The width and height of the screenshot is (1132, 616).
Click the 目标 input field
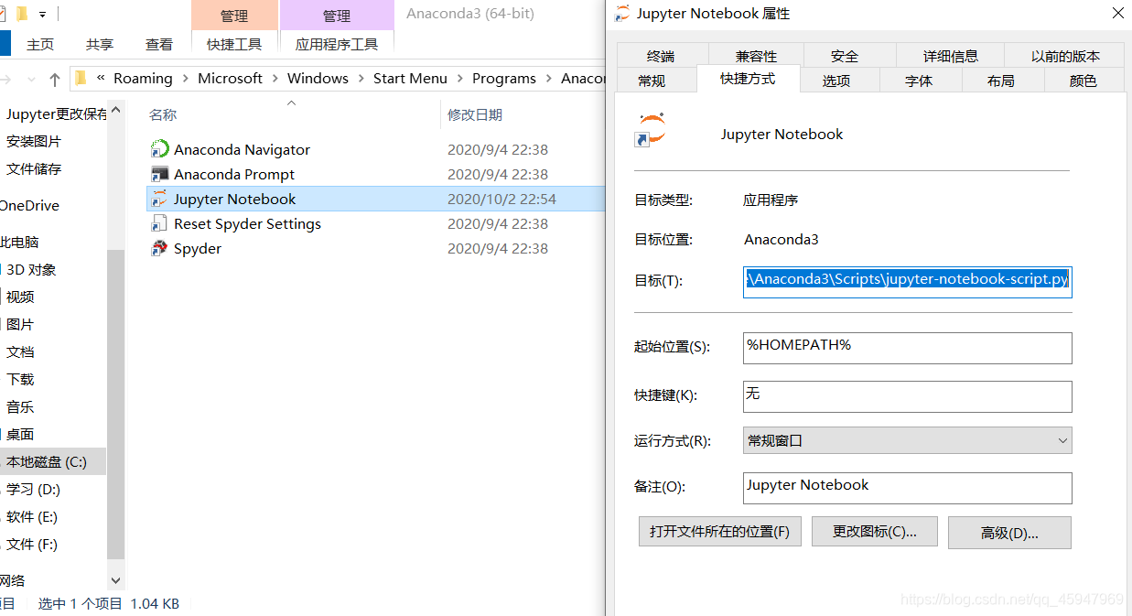pos(907,280)
